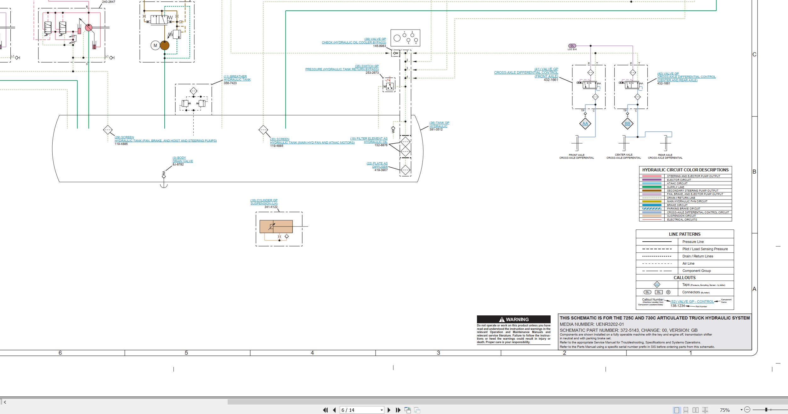The height and width of the screenshot is (414, 788).
Task: Open the (22) Plate AS Diffuser link
Action: 377,165
